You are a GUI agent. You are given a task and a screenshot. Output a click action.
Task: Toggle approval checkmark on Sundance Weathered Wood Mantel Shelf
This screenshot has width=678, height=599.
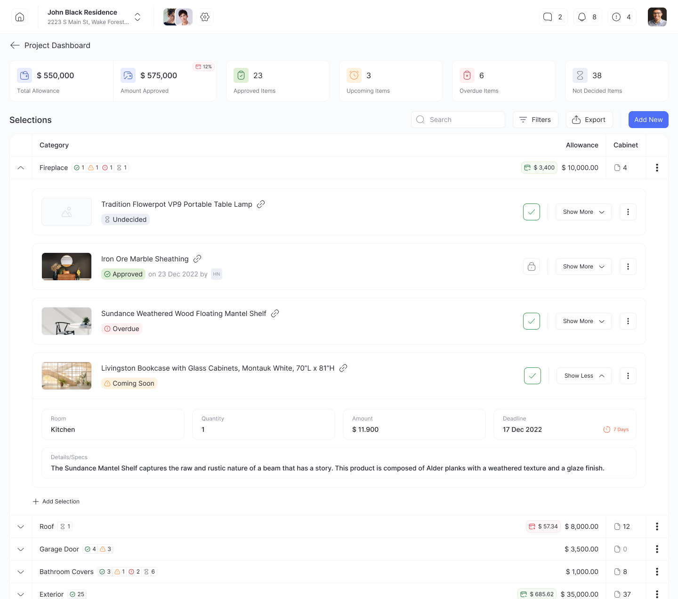pos(531,321)
